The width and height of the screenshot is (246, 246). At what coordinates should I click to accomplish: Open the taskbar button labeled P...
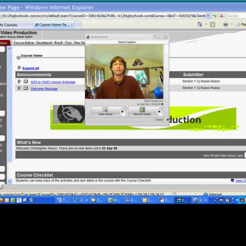tap(132, 200)
